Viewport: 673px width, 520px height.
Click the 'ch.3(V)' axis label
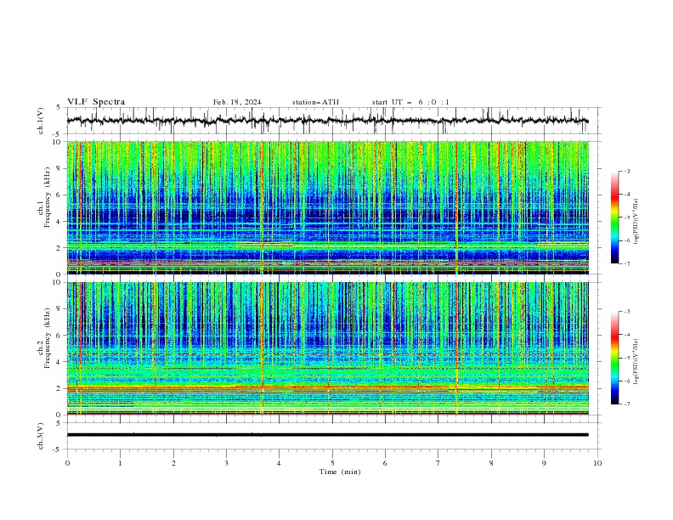pos(41,436)
